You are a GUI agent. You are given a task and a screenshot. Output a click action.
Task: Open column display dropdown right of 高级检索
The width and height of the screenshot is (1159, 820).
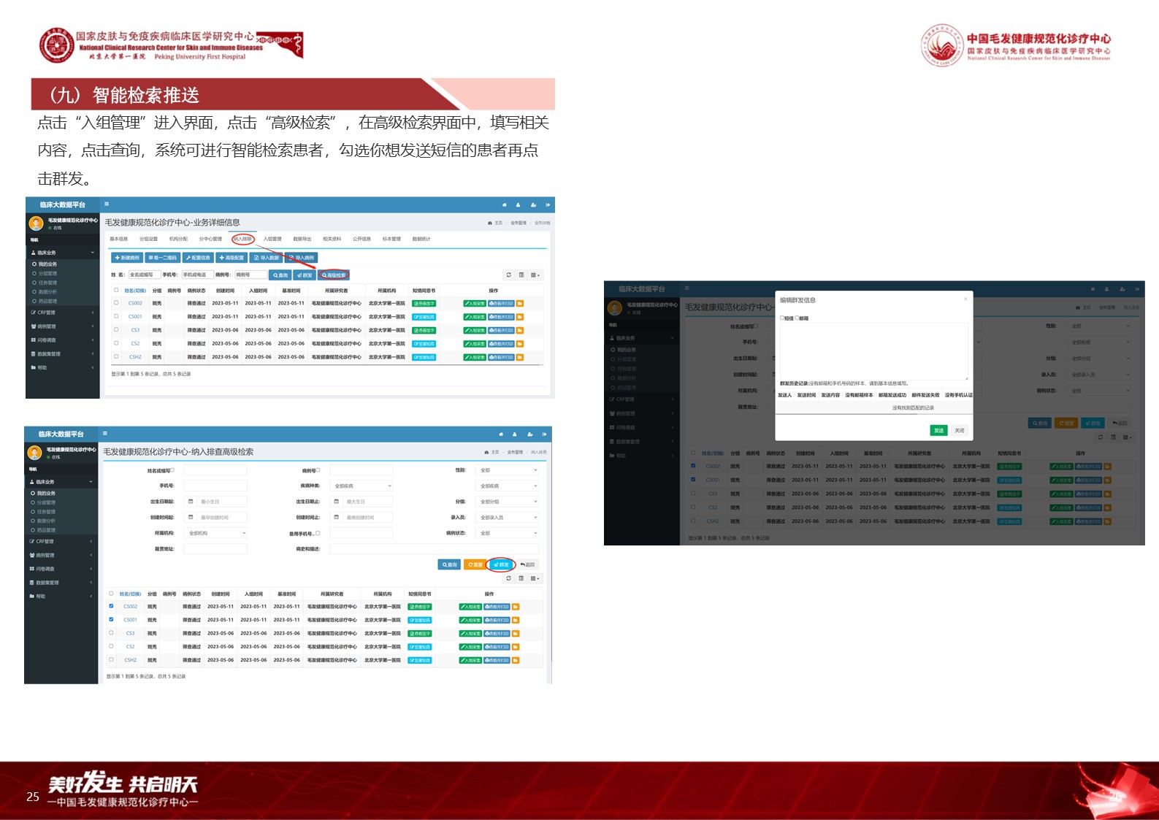(x=535, y=275)
